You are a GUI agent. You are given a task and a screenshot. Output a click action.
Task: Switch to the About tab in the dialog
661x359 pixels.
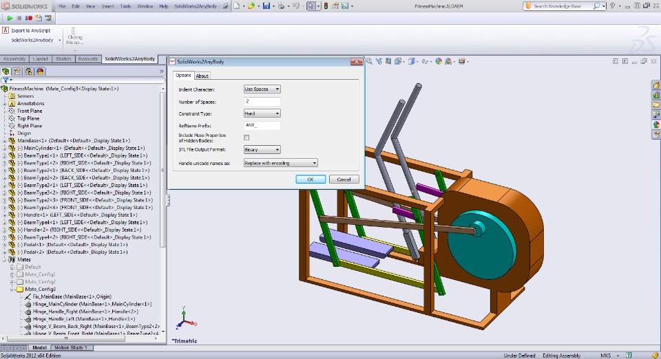pos(202,76)
